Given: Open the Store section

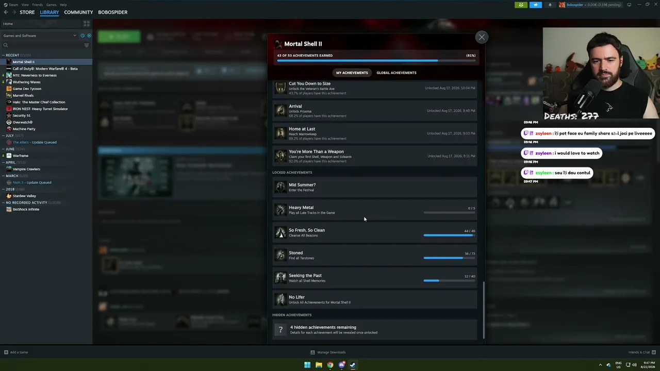Looking at the screenshot, I should (x=27, y=12).
